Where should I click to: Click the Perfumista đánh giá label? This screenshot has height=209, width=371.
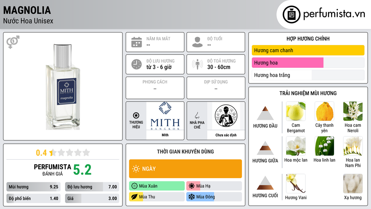(53, 170)
